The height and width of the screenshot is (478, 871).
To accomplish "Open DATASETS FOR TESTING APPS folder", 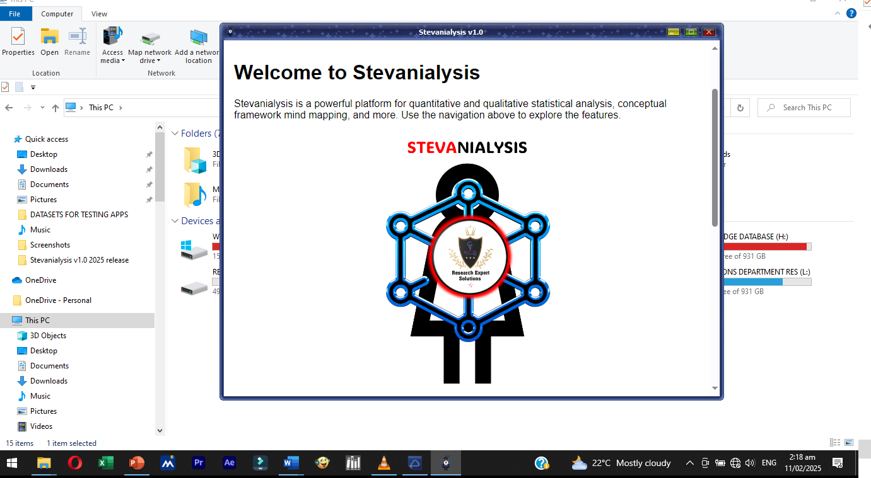I will point(79,215).
